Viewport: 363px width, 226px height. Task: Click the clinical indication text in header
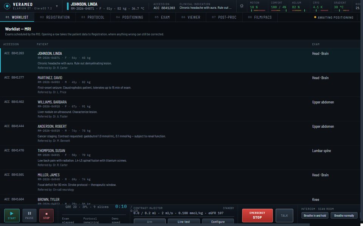tap(205, 8)
